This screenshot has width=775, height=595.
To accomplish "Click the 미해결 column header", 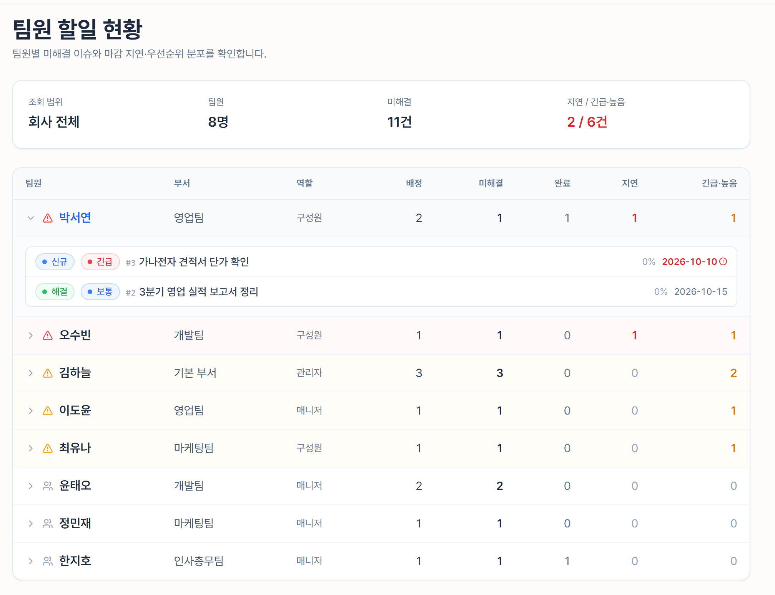I will pyautogui.click(x=491, y=183).
